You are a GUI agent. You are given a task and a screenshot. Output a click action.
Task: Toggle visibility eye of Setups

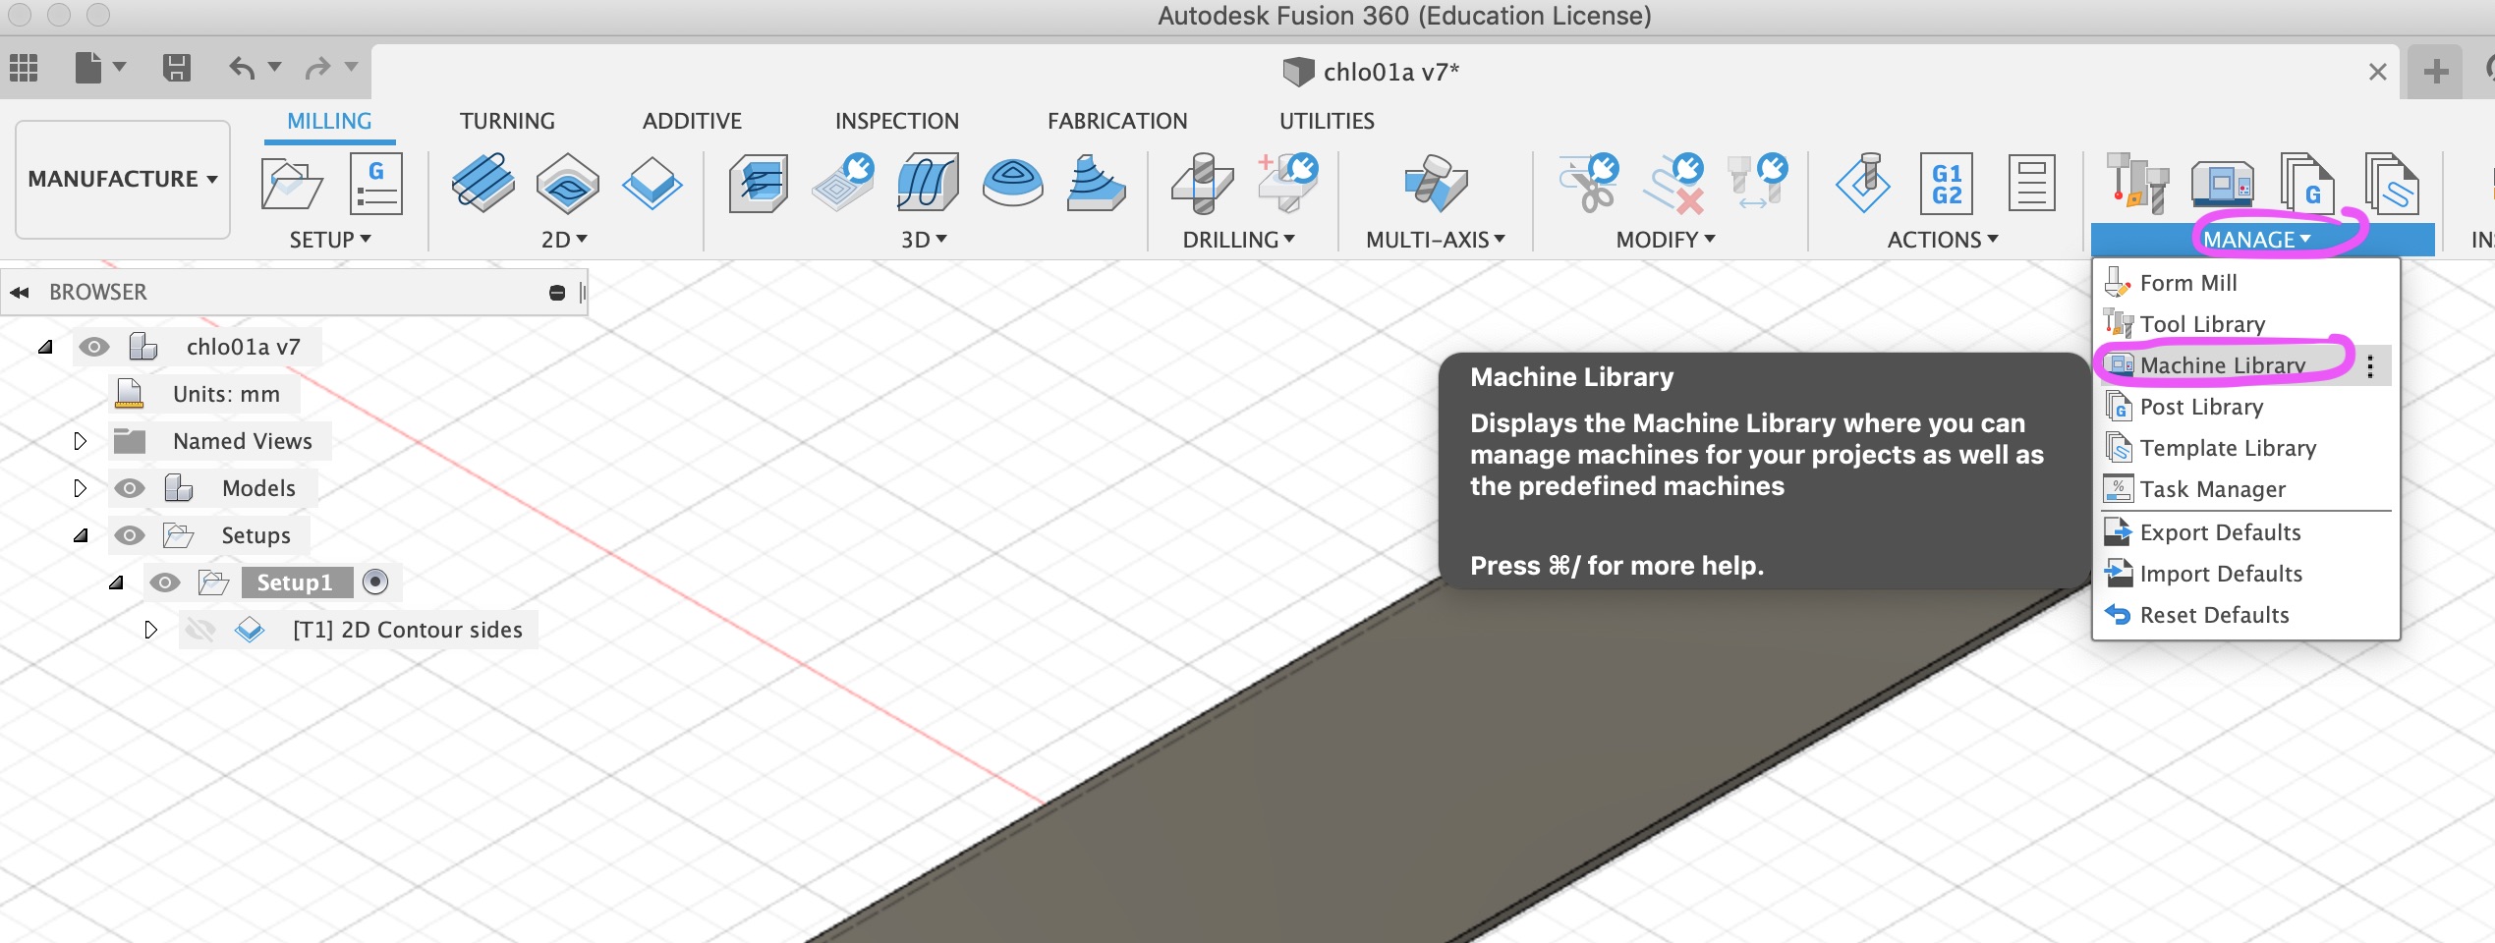click(130, 535)
